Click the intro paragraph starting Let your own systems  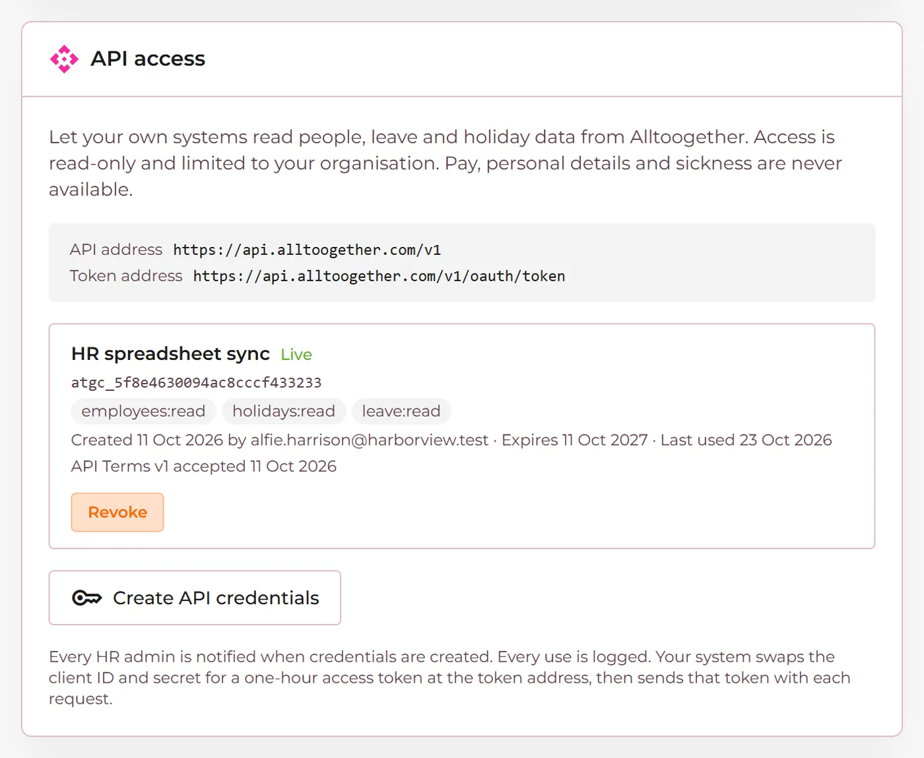pos(445,163)
